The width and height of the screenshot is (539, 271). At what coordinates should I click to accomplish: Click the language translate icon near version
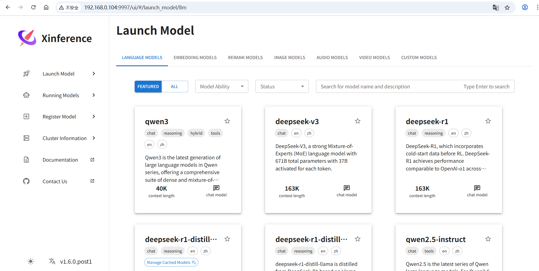(52, 261)
